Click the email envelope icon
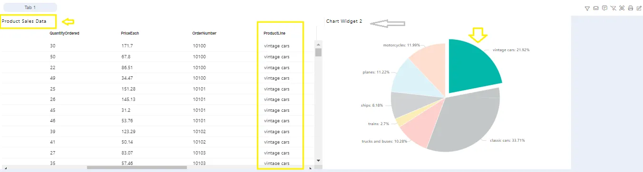This screenshot has width=643, height=172. click(x=596, y=8)
